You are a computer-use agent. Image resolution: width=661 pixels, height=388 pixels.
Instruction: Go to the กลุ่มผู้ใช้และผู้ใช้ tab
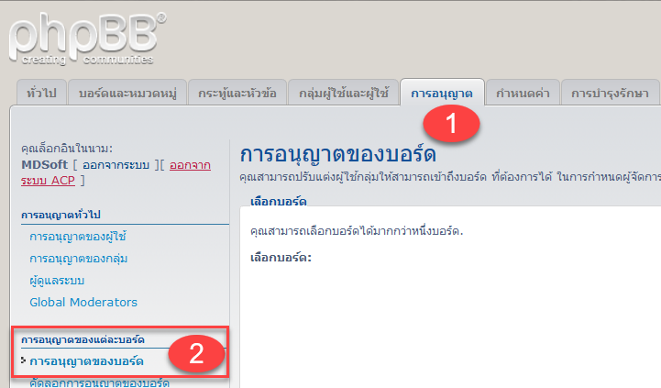343,94
